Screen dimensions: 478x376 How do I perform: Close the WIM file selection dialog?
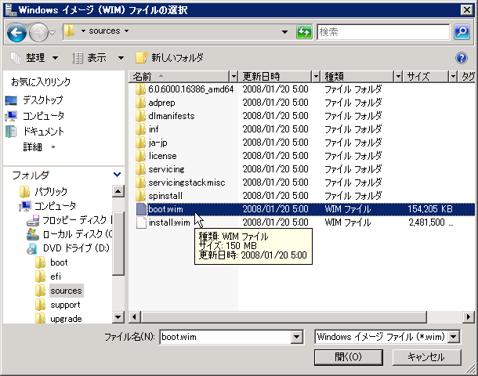click(x=467, y=10)
